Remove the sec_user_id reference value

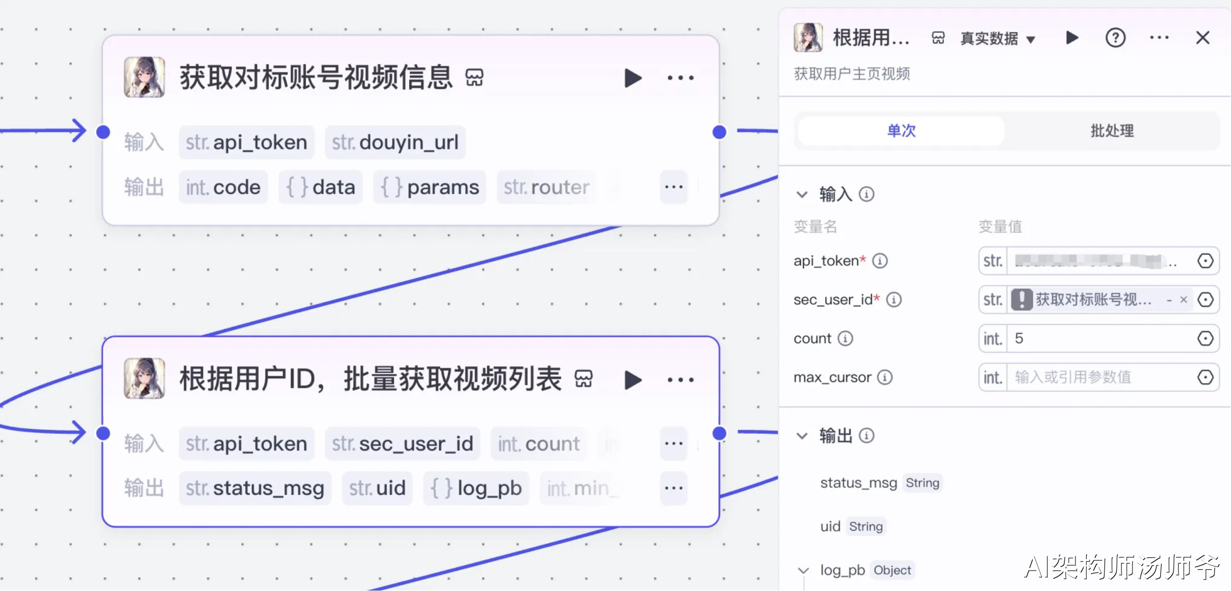coord(1184,300)
